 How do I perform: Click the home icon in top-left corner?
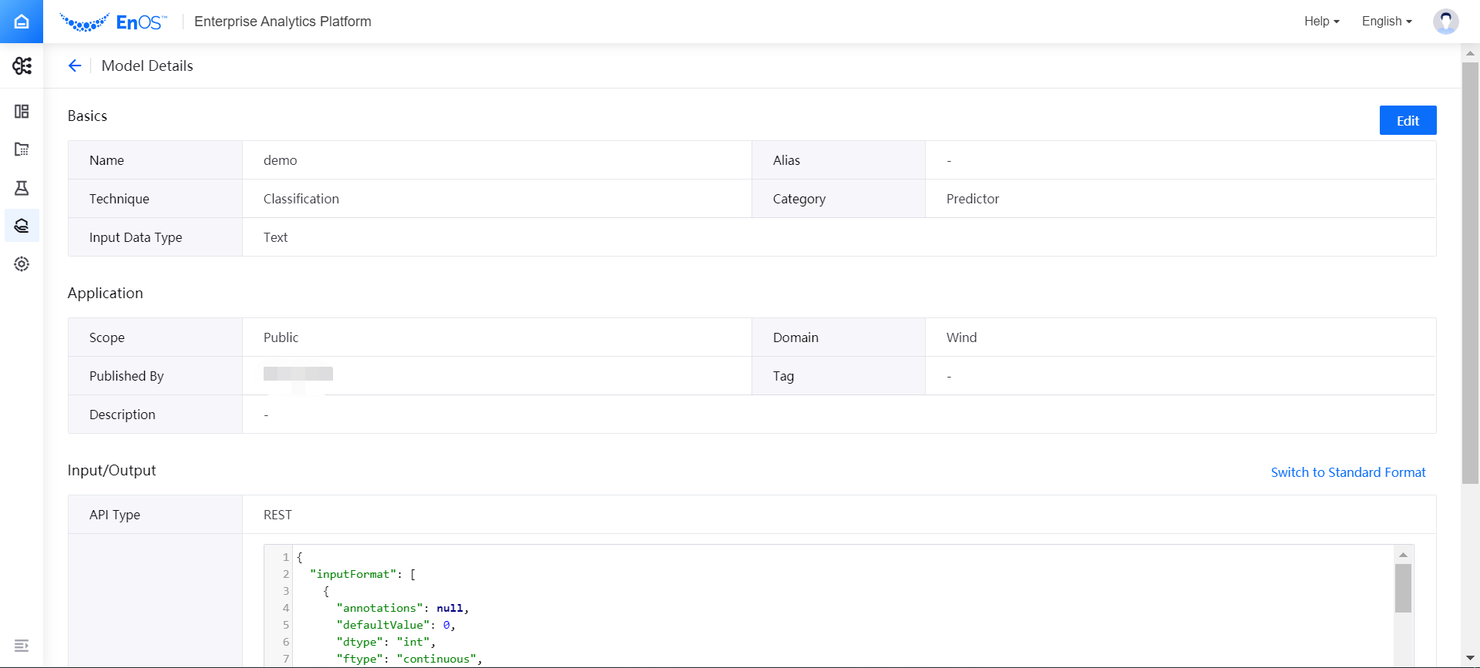[x=22, y=22]
